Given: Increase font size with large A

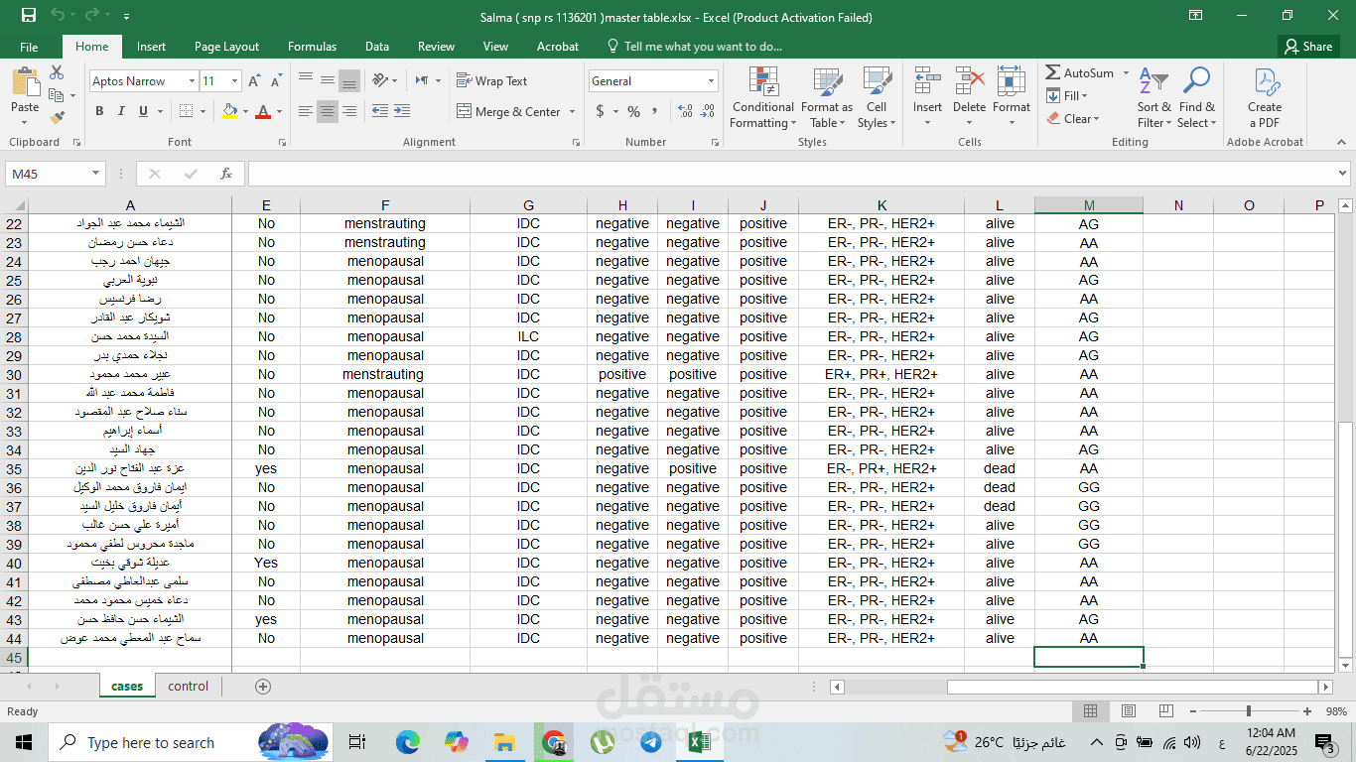Looking at the screenshot, I should pyautogui.click(x=255, y=81).
